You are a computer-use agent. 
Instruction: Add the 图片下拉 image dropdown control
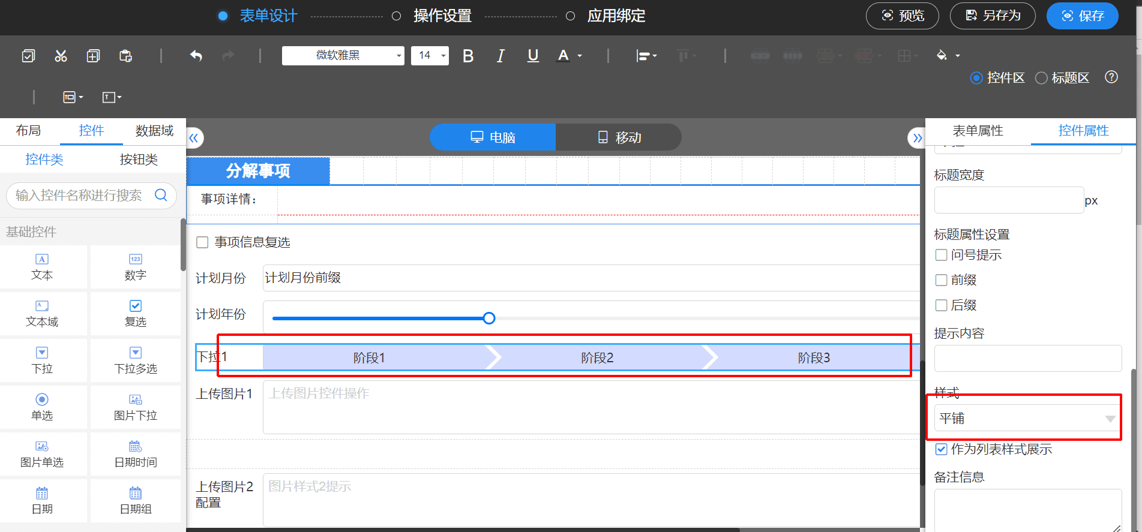pos(136,407)
